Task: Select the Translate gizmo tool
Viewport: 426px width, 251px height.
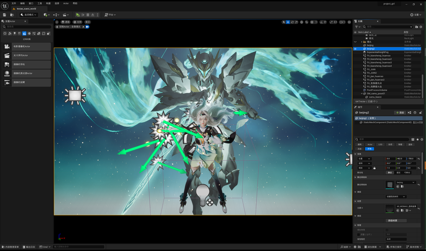Action: [x=288, y=22]
